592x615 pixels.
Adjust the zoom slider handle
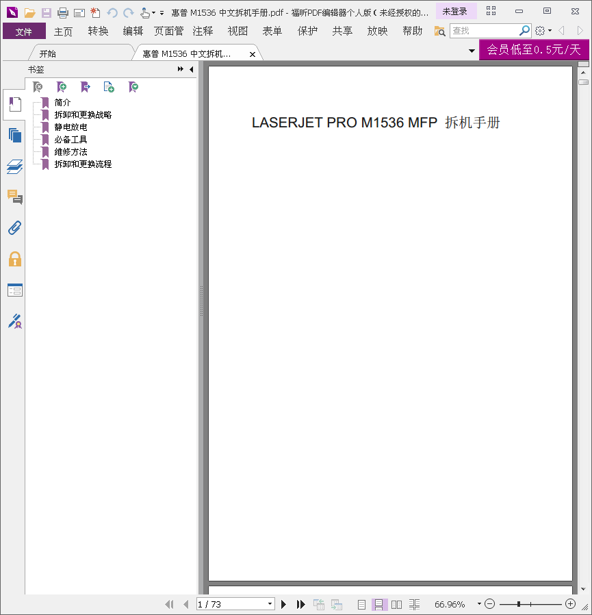(x=519, y=604)
